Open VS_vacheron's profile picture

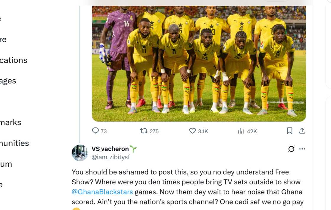(x=80, y=153)
